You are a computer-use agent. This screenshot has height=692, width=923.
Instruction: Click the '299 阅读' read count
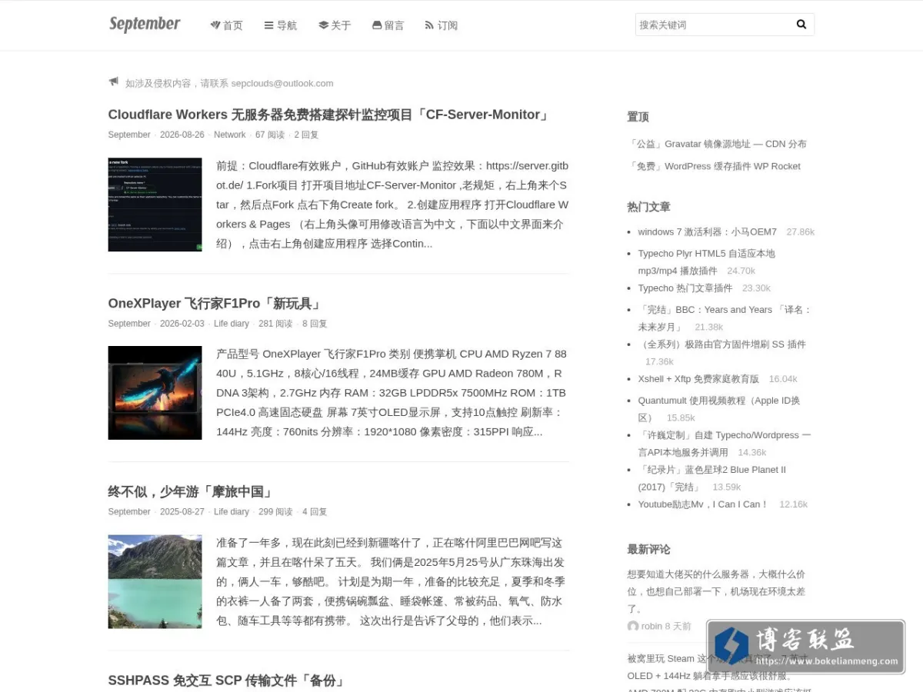click(x=275, y=512)
